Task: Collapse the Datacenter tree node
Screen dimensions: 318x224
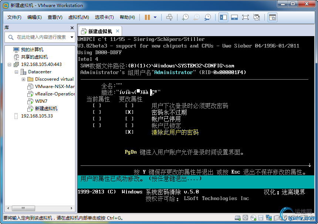Action: (x=16, y=72)
